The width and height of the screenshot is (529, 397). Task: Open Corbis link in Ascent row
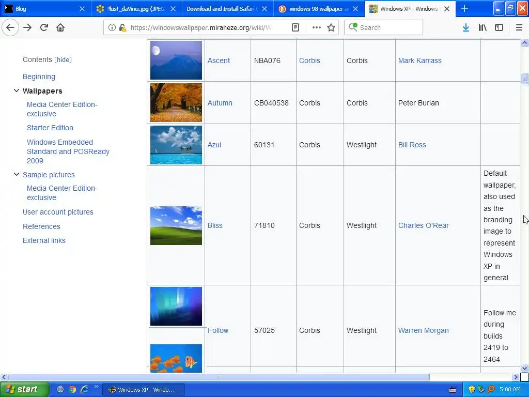click(309, 60)
